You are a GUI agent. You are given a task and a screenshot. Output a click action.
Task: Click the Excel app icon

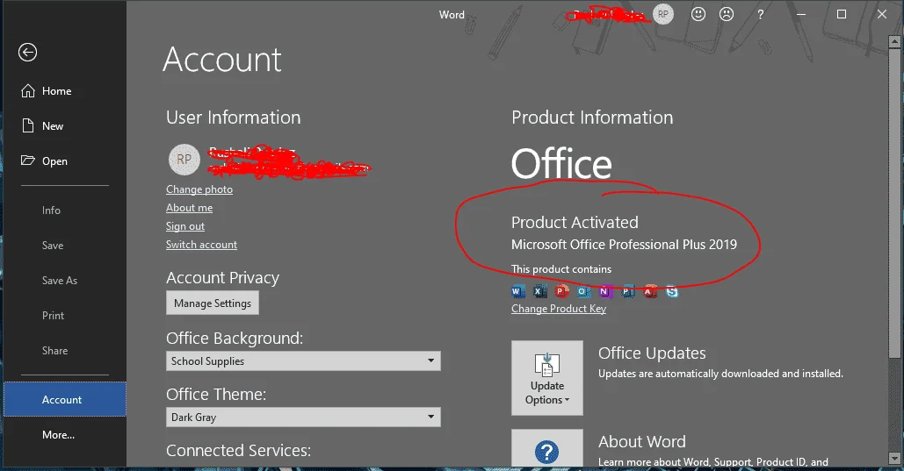click(x=539, y=291)
